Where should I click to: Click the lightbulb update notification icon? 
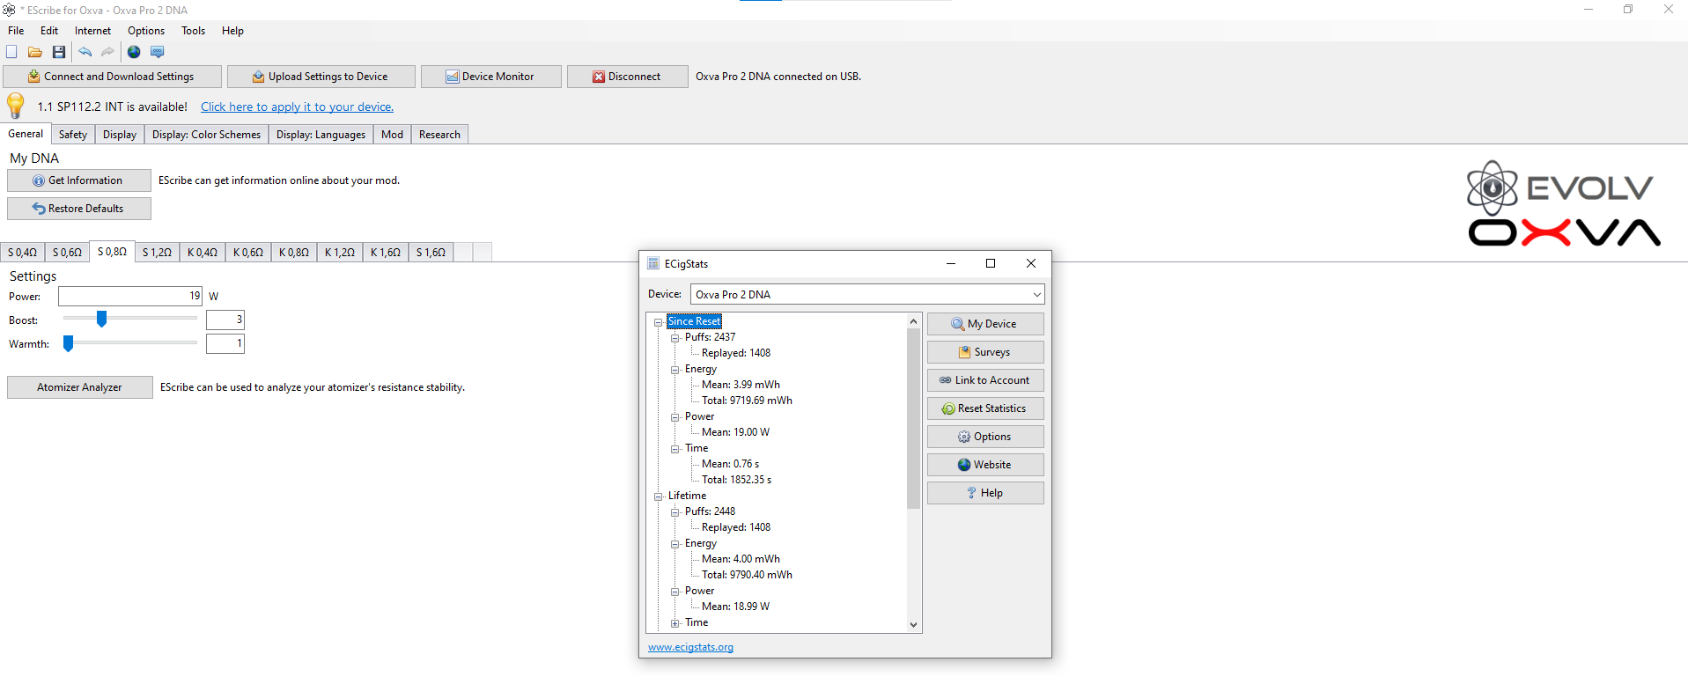click(x=16, y=106)
